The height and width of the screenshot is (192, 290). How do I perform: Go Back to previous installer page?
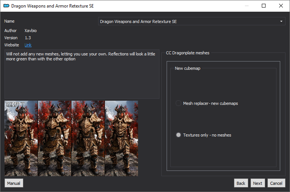[x=241, y=183]
